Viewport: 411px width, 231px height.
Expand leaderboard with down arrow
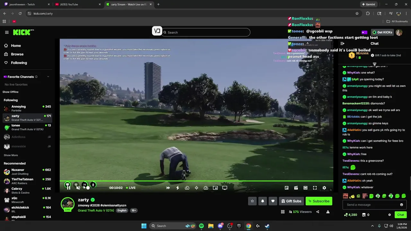pyautogui.click(x=374, y=64)
